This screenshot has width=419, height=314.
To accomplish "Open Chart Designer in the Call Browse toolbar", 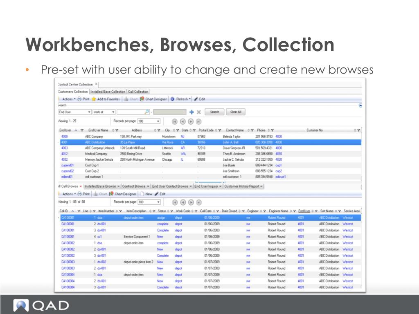I will click(x=123, y=194).
